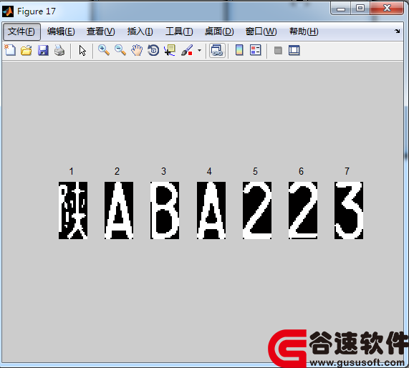
Task: Open the 文件(F) menu
Action: (x=21, y=32)
